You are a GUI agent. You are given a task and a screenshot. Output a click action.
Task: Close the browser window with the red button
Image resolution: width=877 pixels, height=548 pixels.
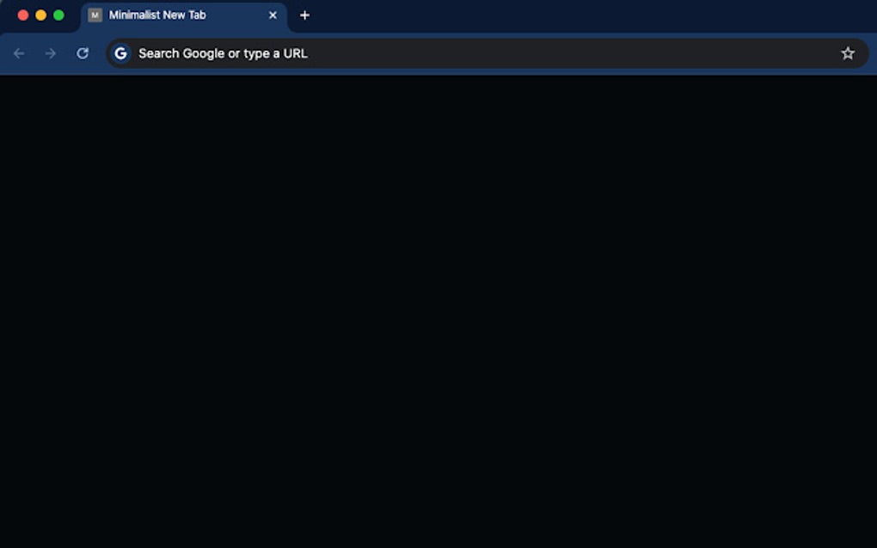click(x=21, y=15)
